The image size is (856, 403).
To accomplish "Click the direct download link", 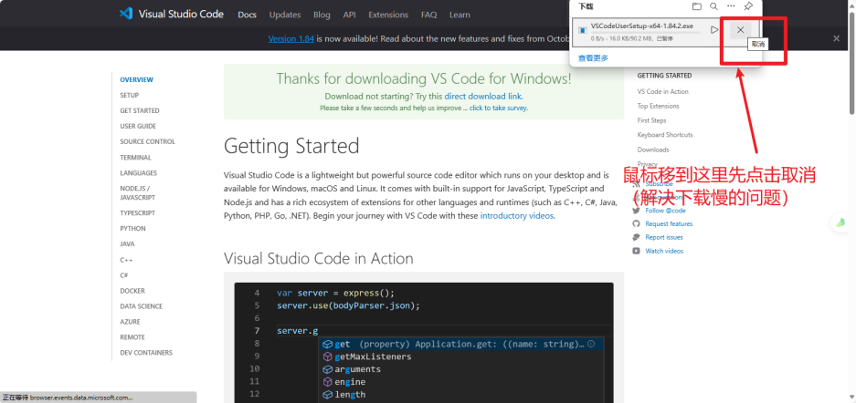I will 483,97.
